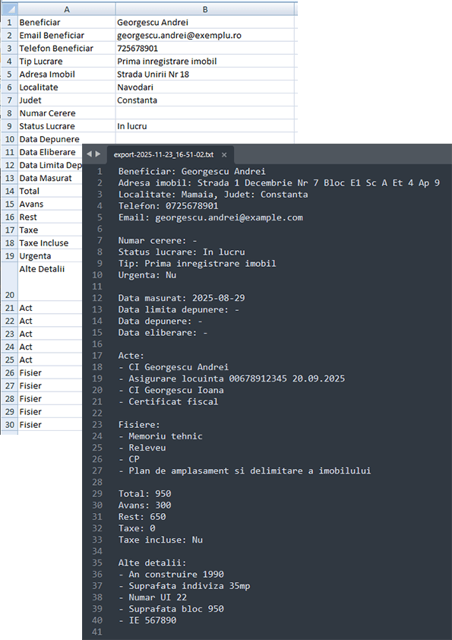
Task: Click editor line '- CI Georgescu Ioana'
Action: (x=171, y=390)
